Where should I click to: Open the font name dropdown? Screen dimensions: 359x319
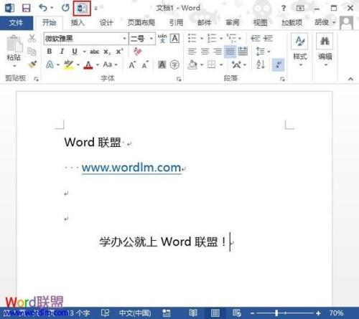point(124,39)
